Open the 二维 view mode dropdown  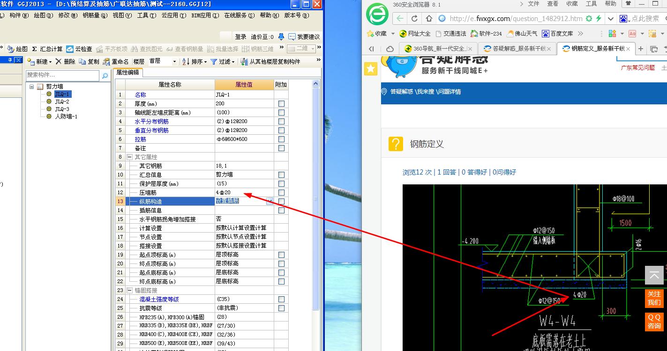[313, 49]
